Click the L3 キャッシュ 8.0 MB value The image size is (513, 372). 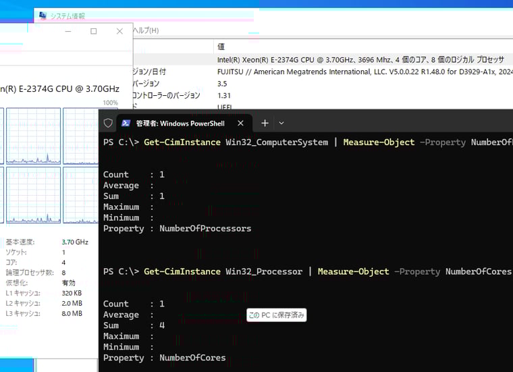pyautogui.click(x=72, y=313)
